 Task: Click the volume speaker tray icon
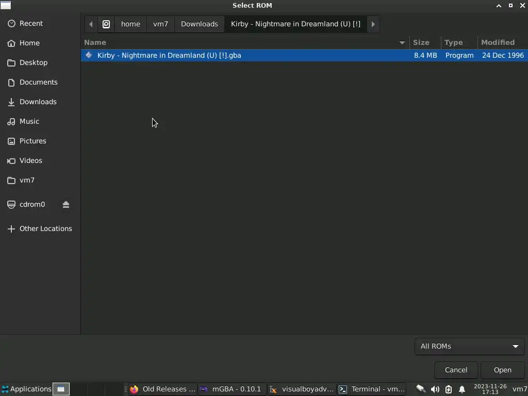(x=435, y=390)
